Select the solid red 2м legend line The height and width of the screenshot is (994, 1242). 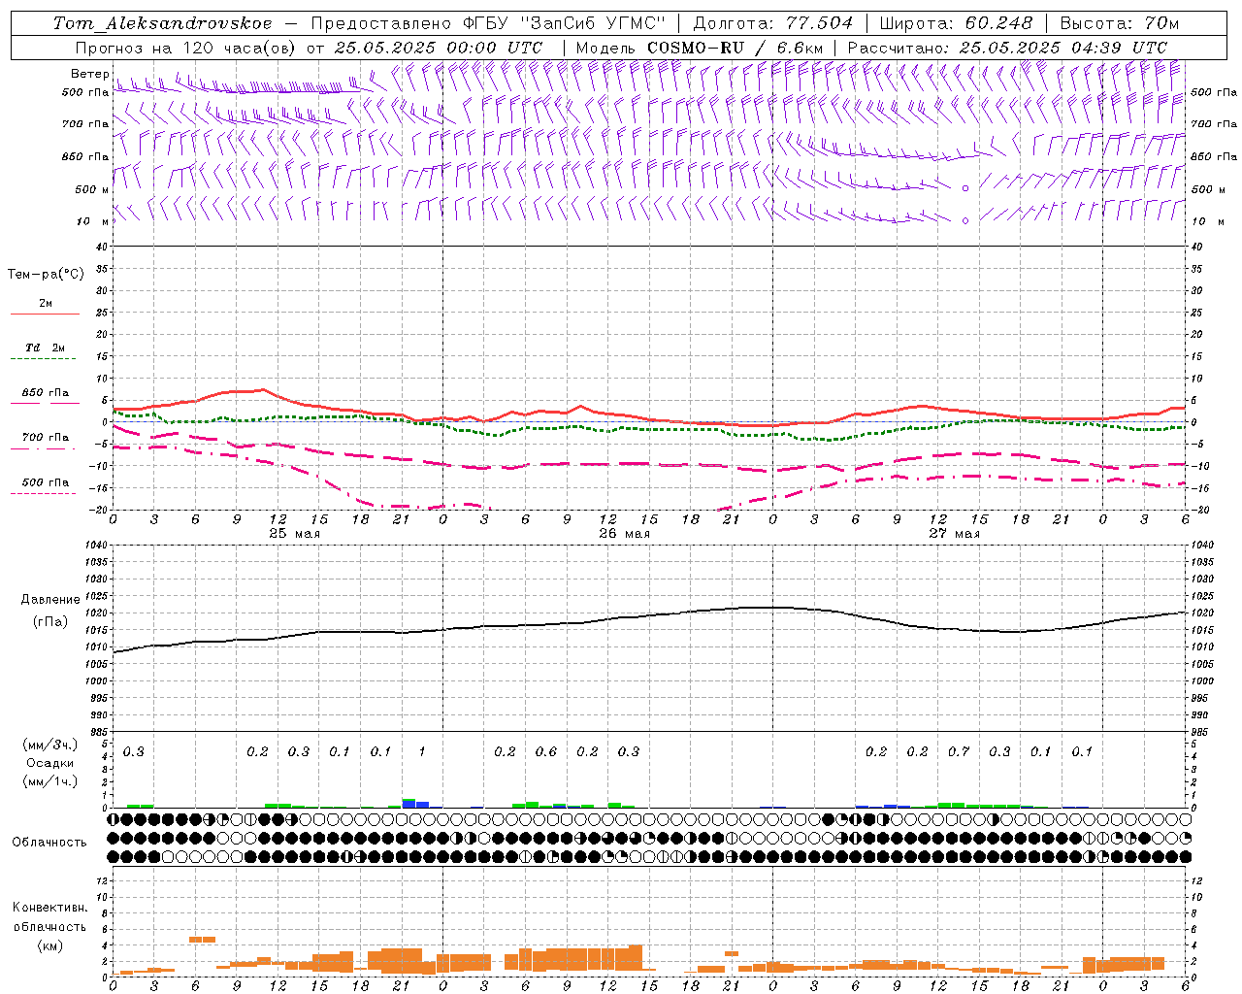coord(45,314)
